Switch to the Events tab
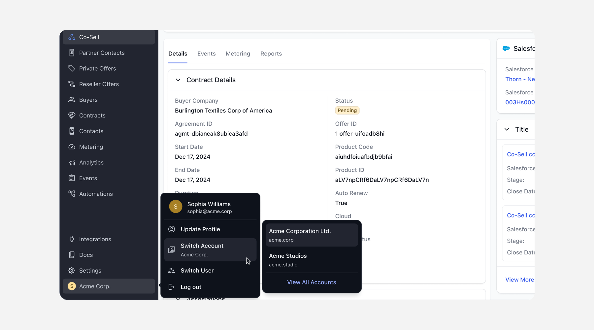The height and width of the screenshot is (330, 594). pos(207,54)
